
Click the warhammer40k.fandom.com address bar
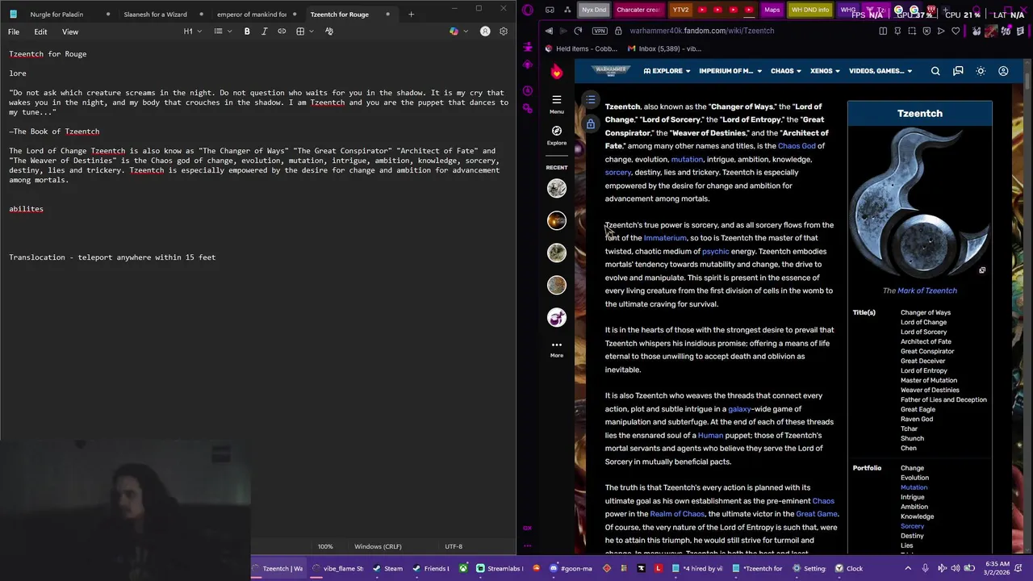(701, 31)
